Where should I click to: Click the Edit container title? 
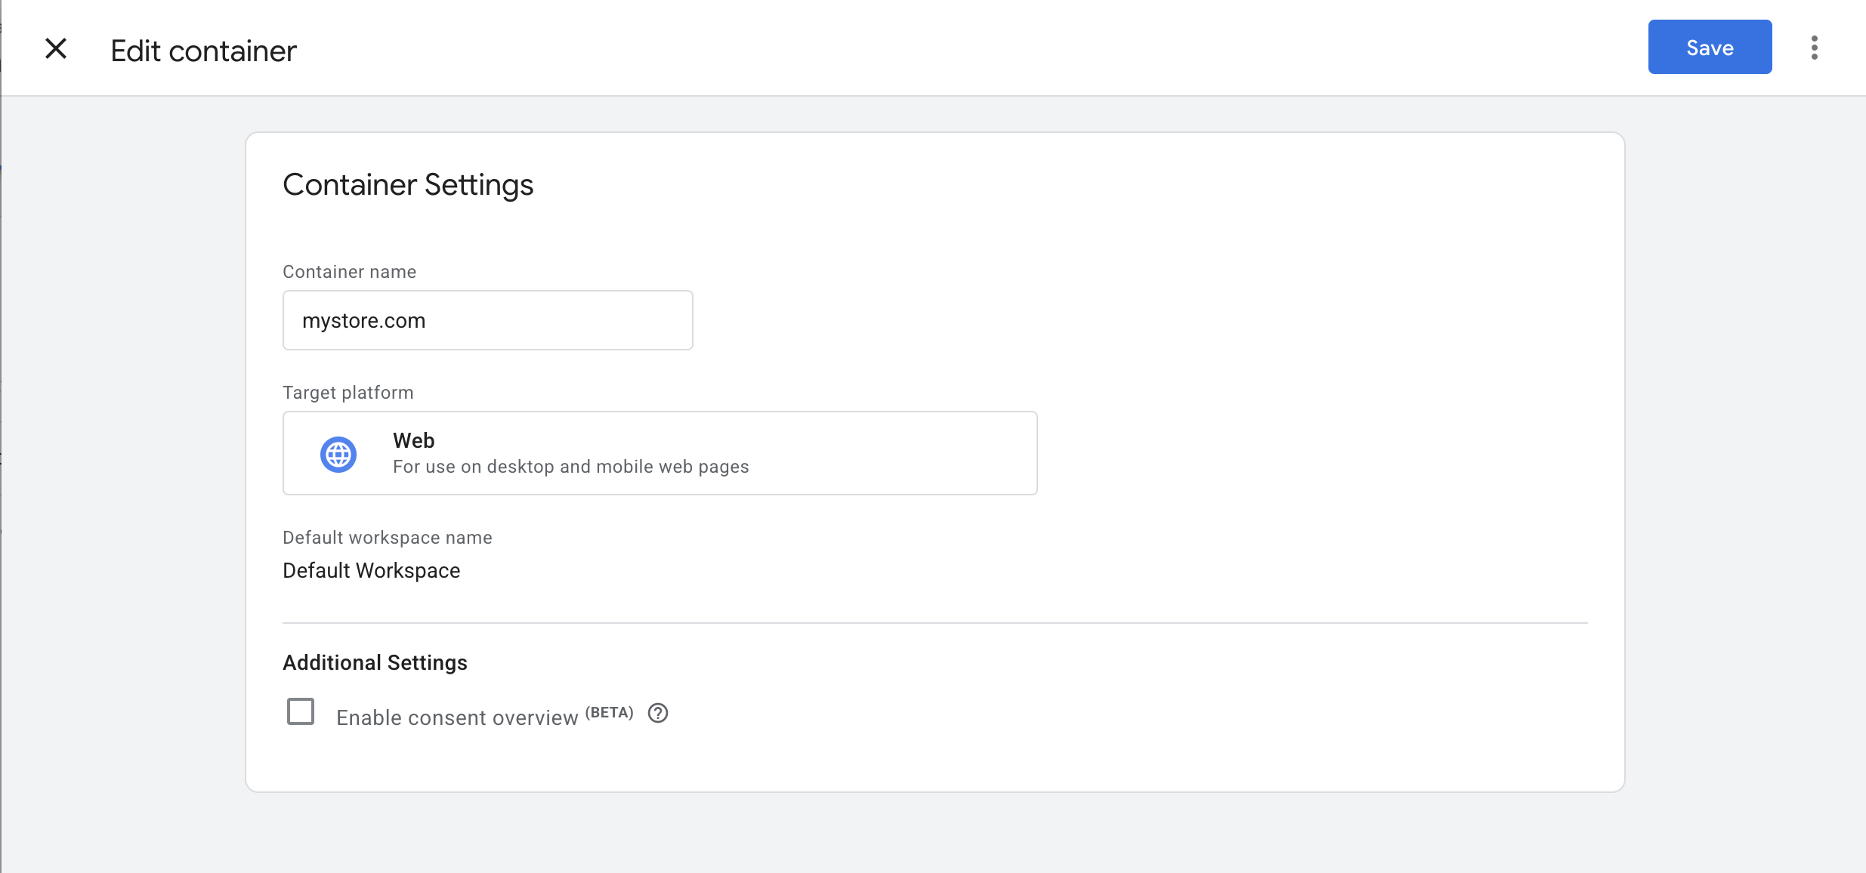(x=203, y=51)
